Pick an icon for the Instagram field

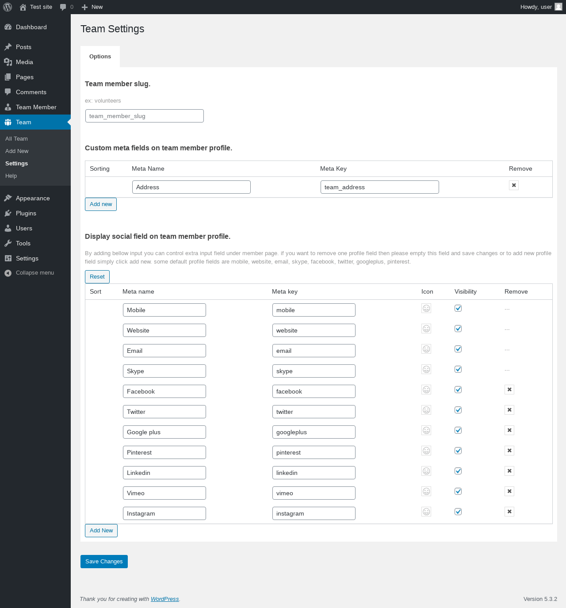pos(426,512)
